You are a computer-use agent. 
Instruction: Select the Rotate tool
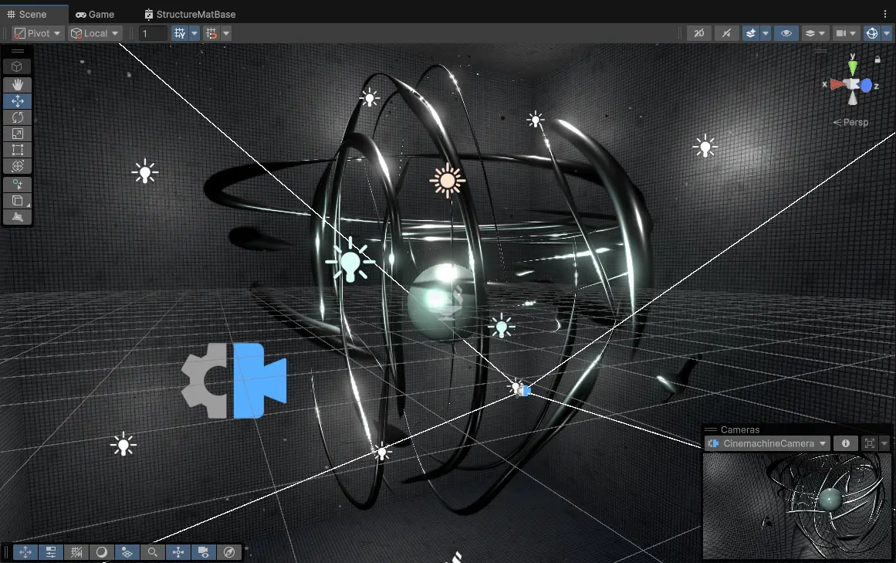coord(17,117)
